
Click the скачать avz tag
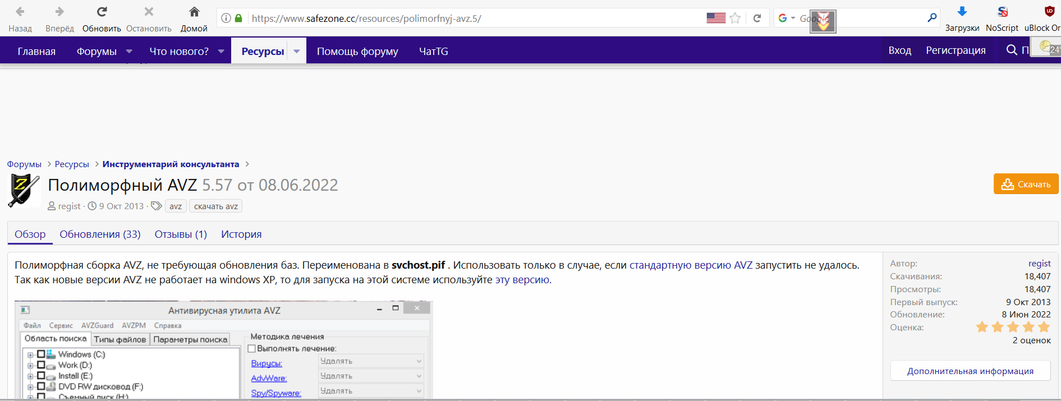point(216,206)
